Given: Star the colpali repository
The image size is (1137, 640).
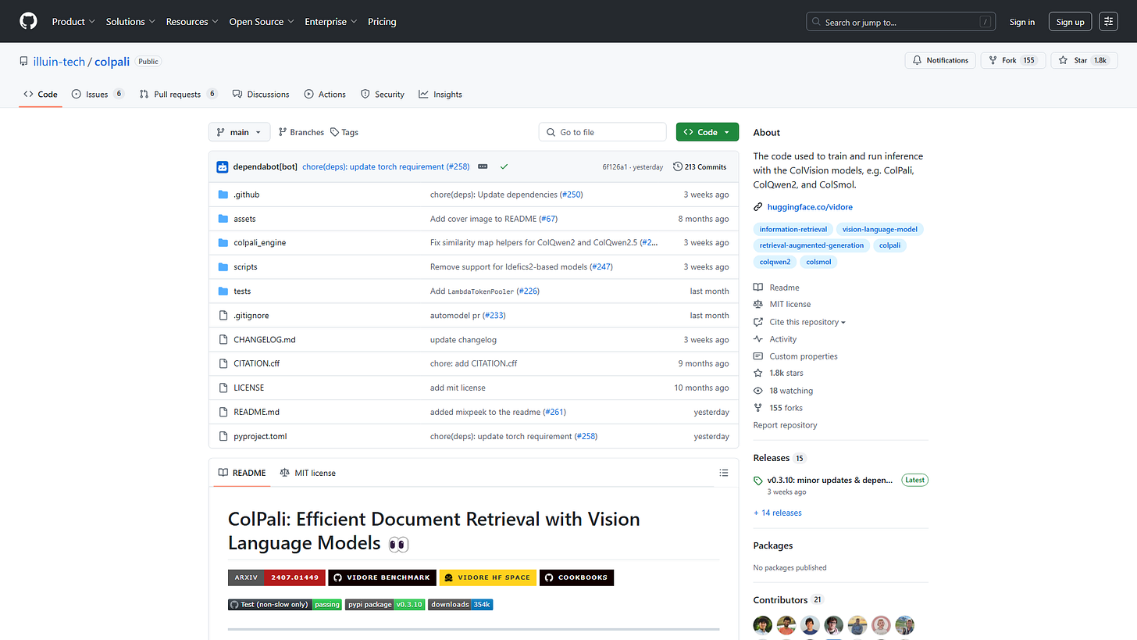Looking at the screenshot, I should pos(1082,60).
